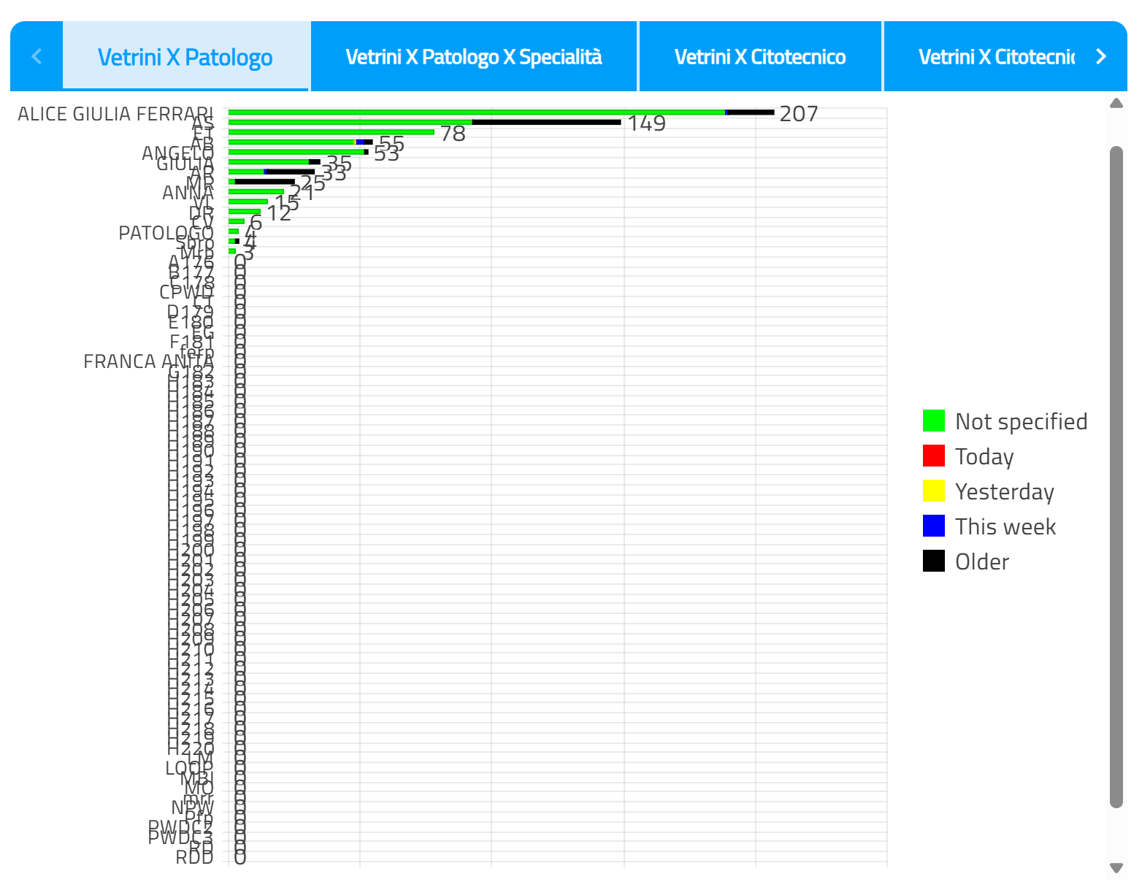The width and height of the screenshot is (1142, 890).
Task: Click the scrollbar up arrow
Action: coord(1116,103)
